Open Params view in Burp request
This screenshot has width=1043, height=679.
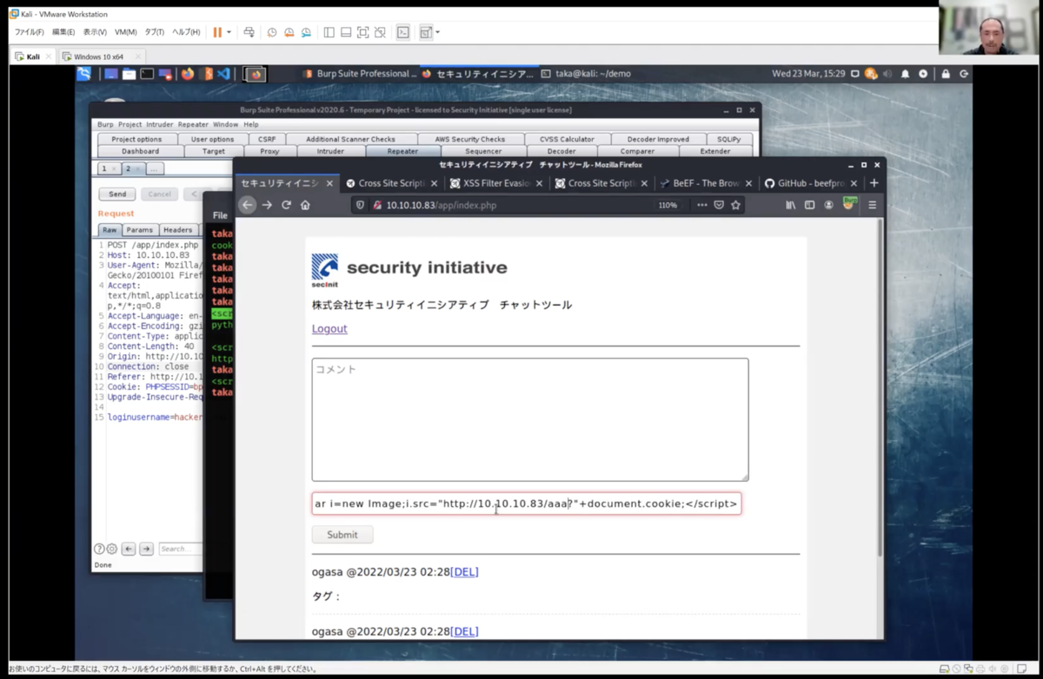coord(139,230)
